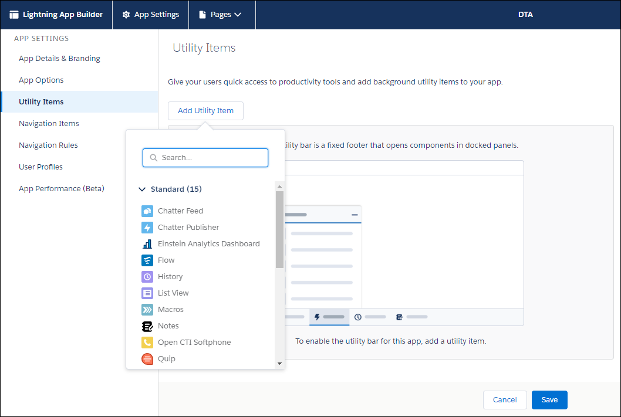Image resolution: width=621 pixels, height=417 pixels.
Task: Click the minimize dash in preview panel
Action: [355, 215]
